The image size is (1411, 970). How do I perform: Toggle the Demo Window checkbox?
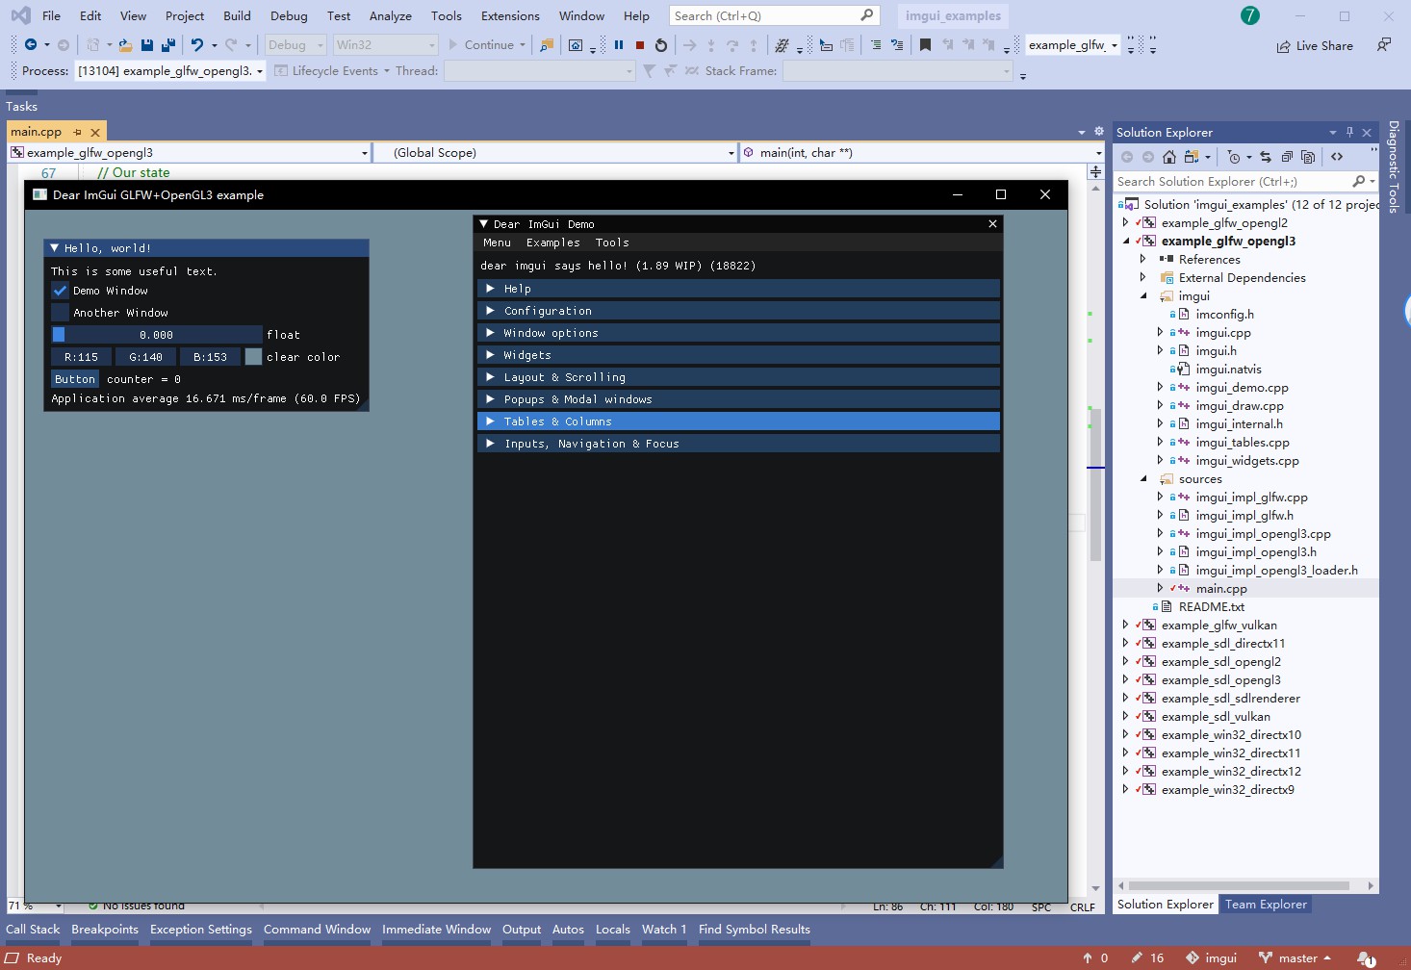click(x=61, y=291)
